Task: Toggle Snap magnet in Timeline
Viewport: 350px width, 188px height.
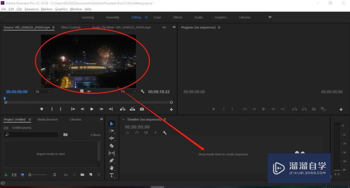Action: point(136,133)
